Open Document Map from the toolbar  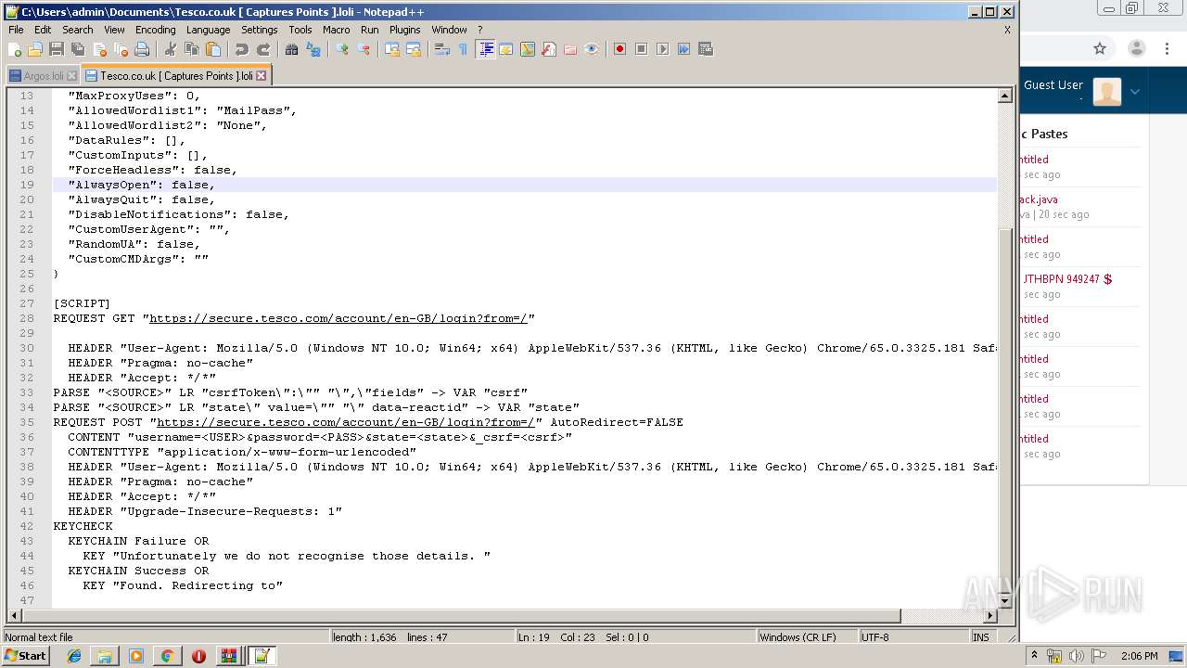click(x=528, y=49)
